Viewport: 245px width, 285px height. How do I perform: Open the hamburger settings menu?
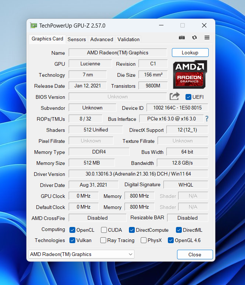207,37
